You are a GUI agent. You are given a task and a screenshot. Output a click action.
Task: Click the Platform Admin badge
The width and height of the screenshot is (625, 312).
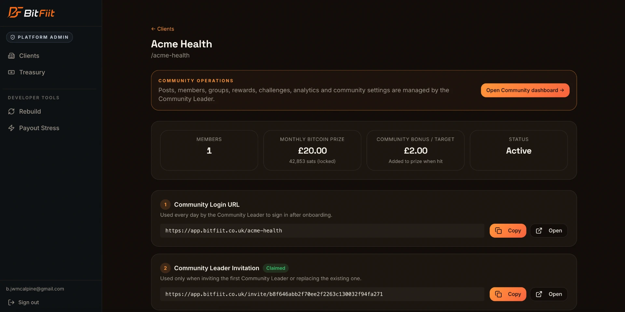[x=39, y=37]
